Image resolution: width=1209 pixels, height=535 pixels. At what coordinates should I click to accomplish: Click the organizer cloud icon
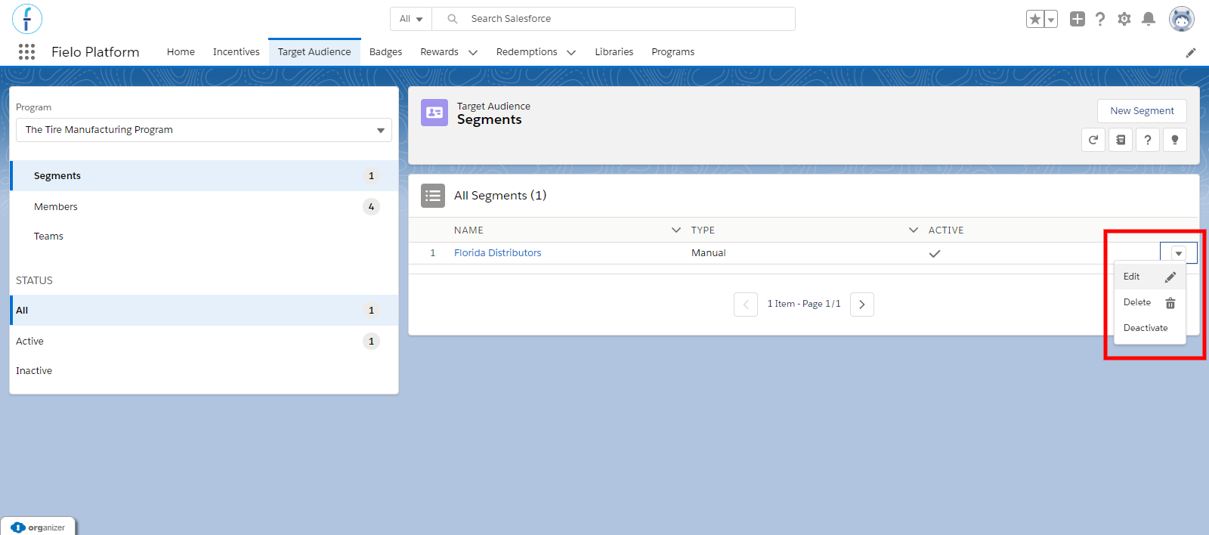point(18,527)
